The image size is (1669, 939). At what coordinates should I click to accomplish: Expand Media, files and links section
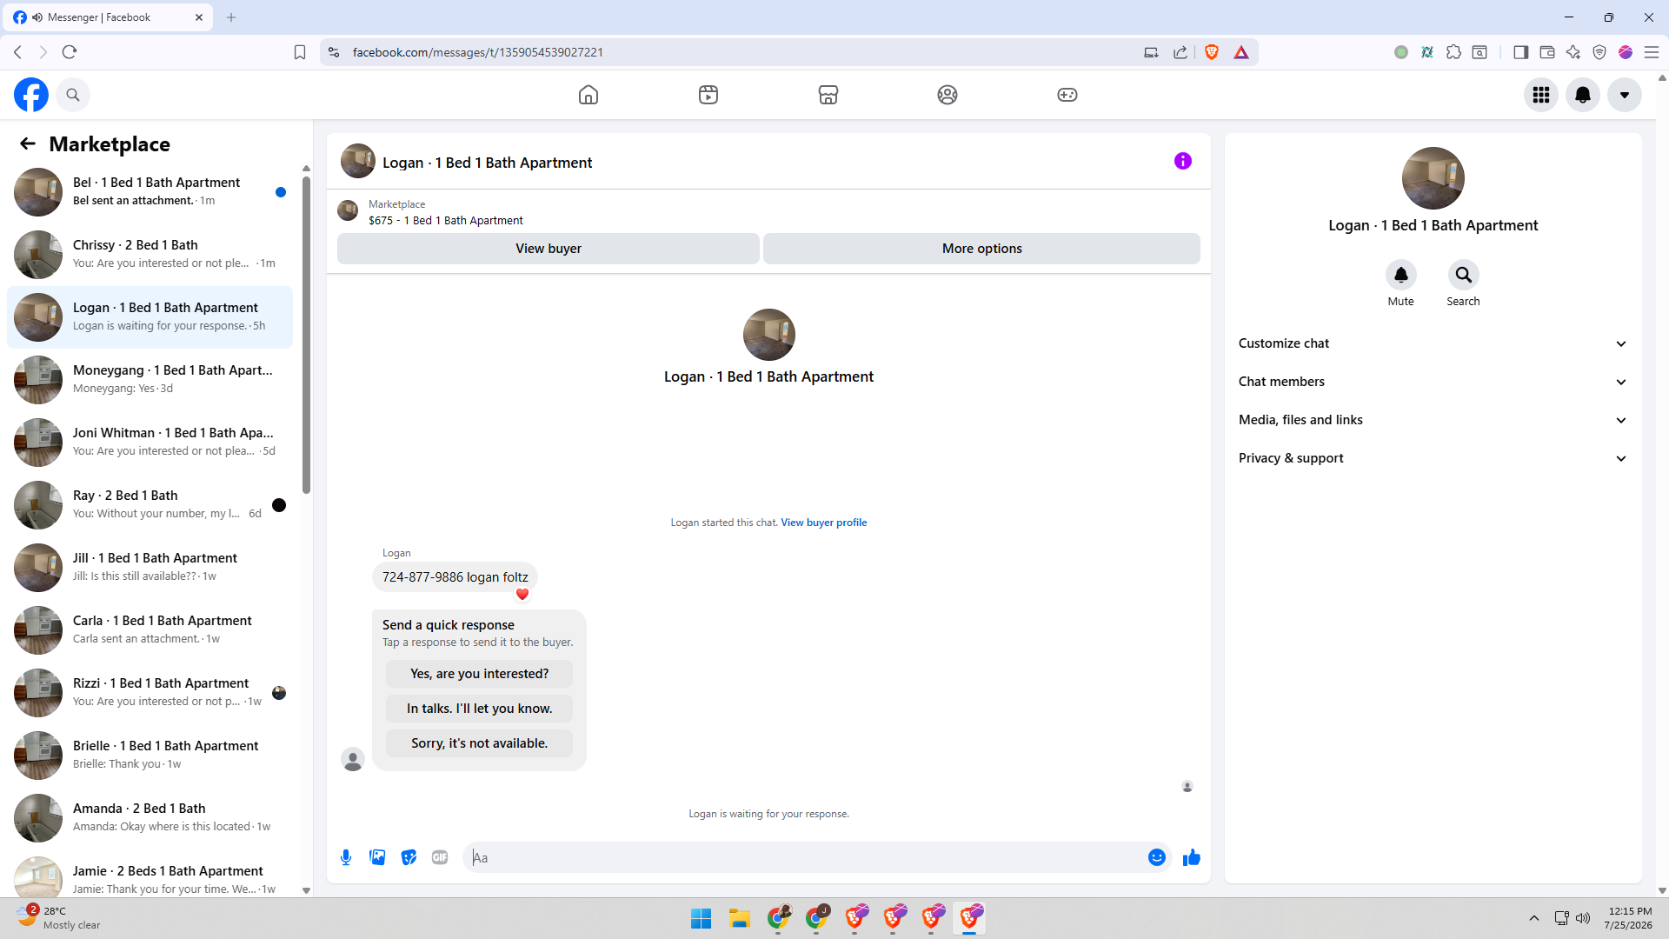(1433, 420)
